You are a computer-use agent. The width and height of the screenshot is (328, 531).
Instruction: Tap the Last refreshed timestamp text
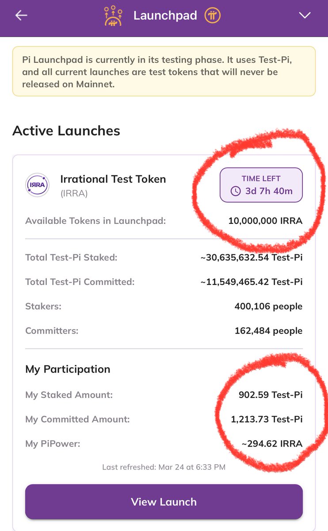164,467
